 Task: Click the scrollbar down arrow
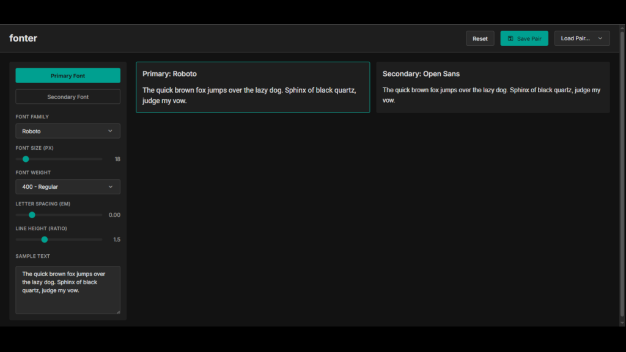click(622, 323)
